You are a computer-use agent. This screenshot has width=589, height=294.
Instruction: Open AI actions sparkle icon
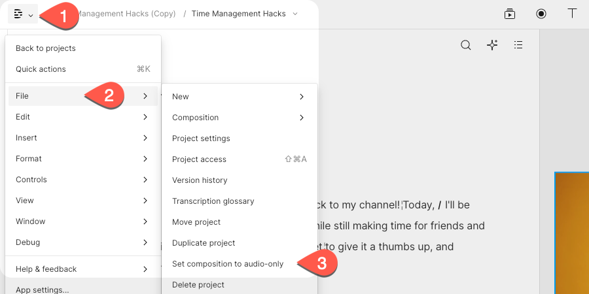click(492, 45)
